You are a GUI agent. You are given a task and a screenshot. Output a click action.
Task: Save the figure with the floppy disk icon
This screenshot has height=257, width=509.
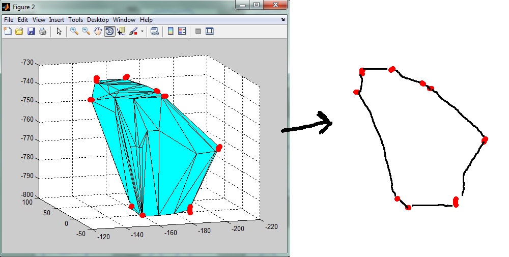(x=31, y=32)
